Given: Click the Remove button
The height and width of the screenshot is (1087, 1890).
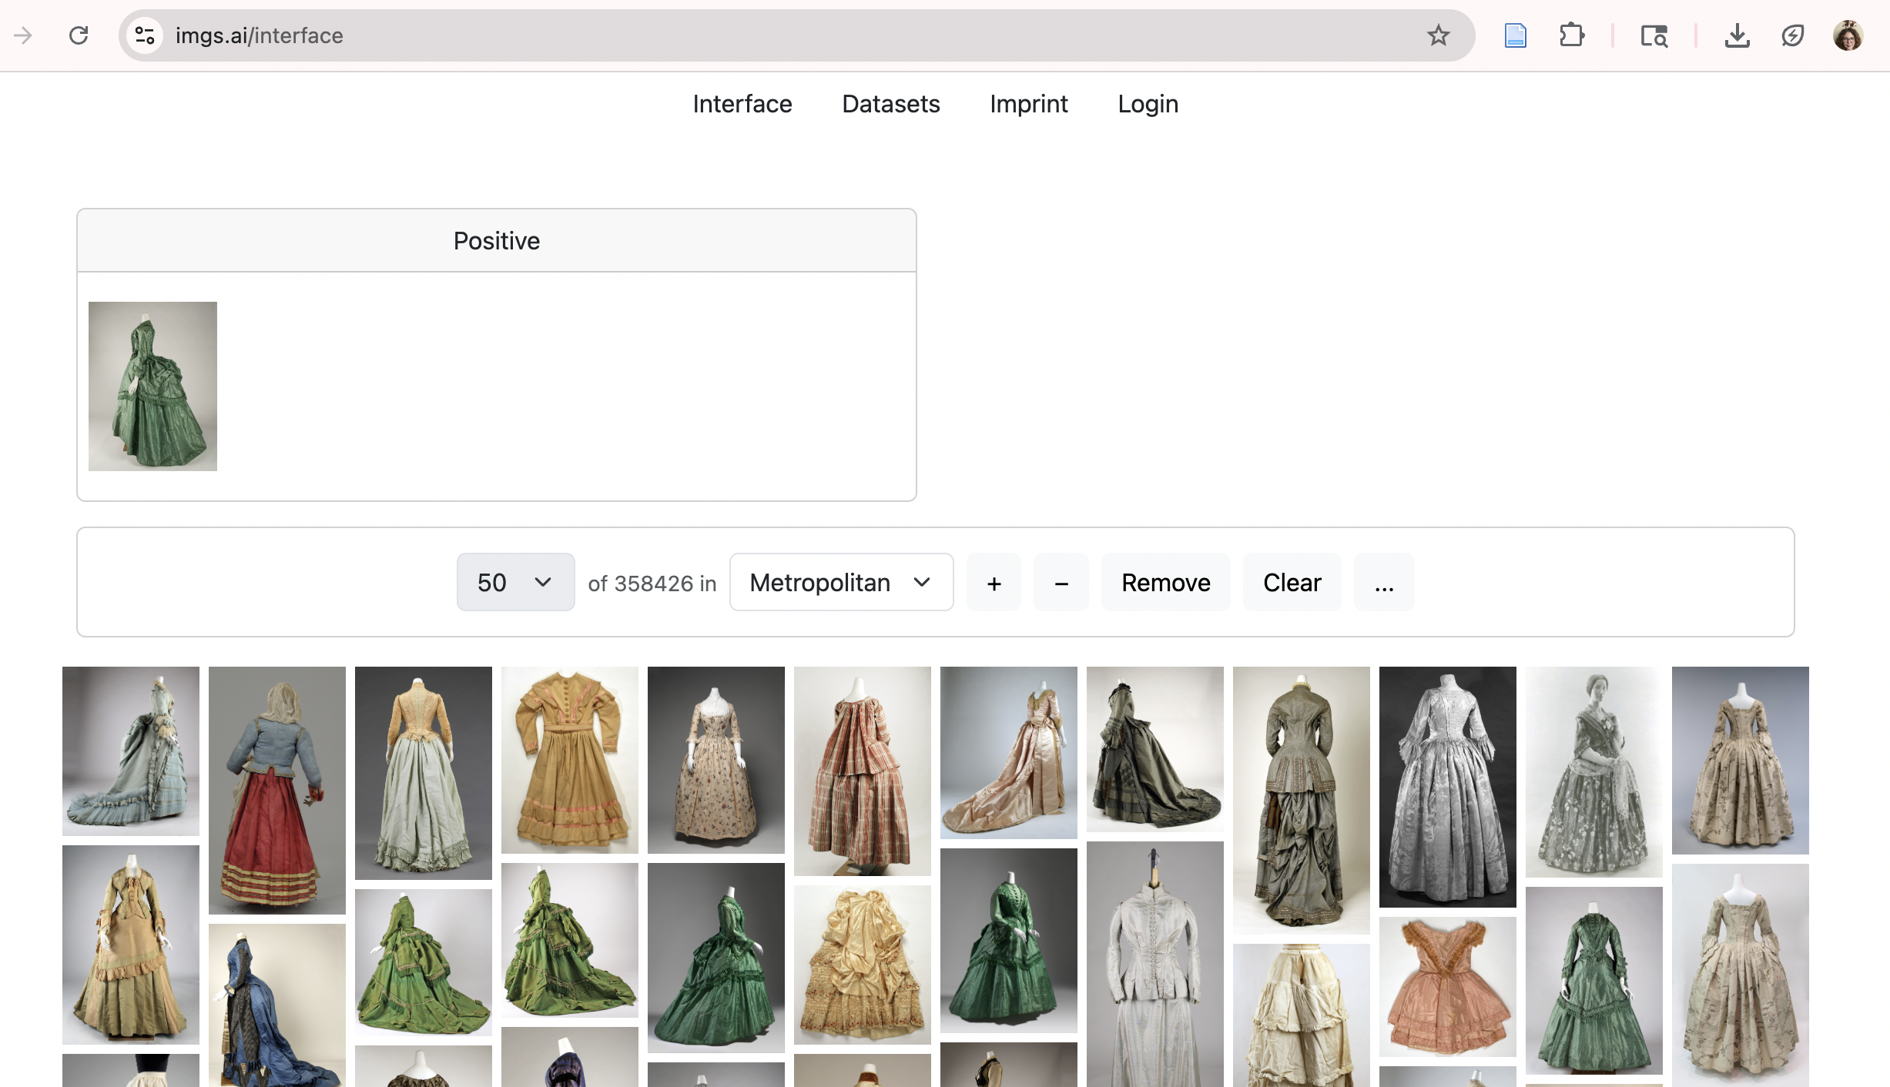Looking at the screenshot, I should (1166, 582).
